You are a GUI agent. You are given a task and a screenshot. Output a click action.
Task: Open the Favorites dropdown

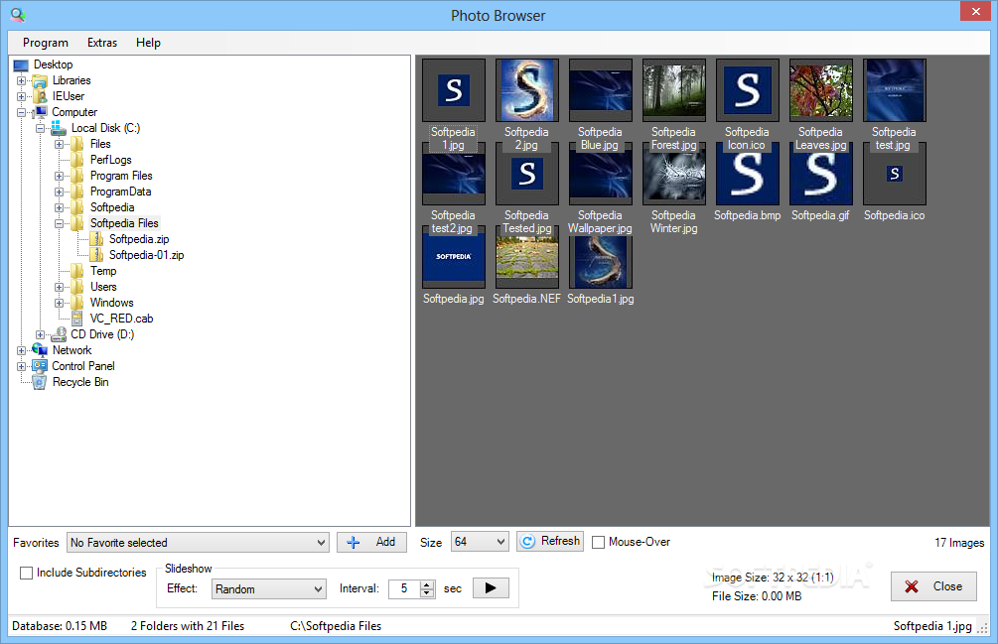pyautogui.click(x=198, y=542)
